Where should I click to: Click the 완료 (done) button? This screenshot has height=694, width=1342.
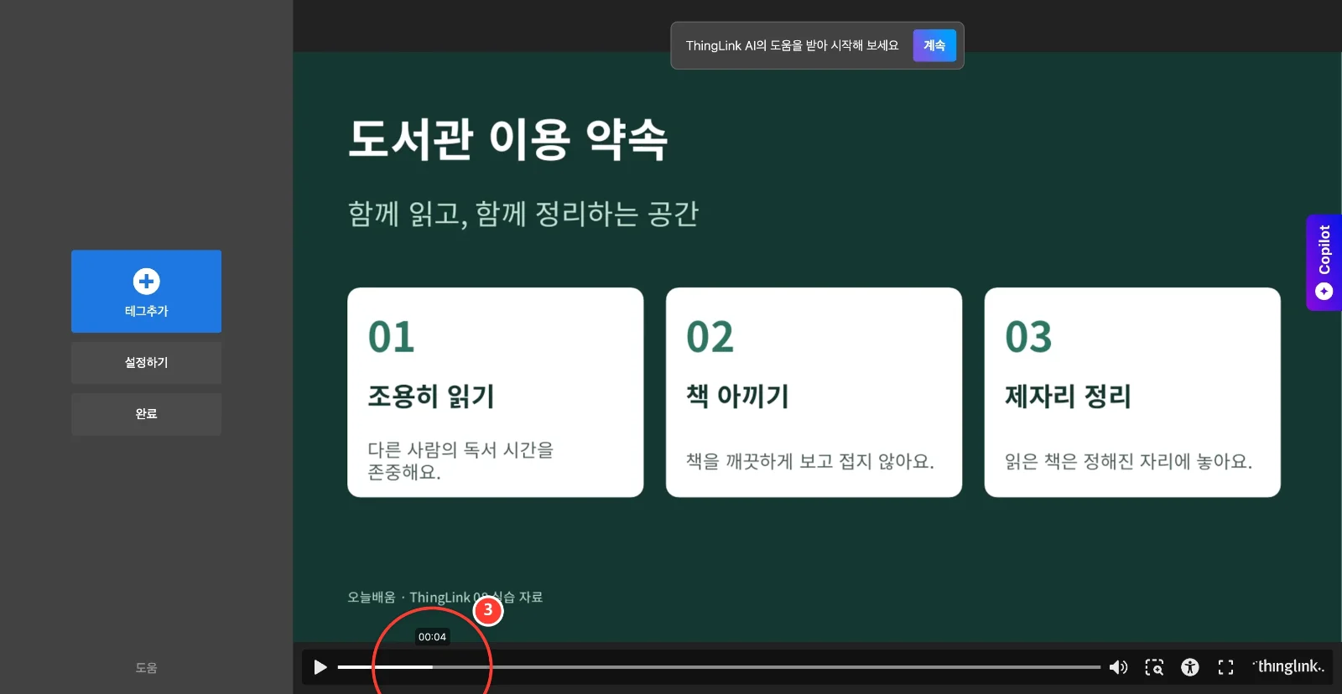click(x=146, y=414)
